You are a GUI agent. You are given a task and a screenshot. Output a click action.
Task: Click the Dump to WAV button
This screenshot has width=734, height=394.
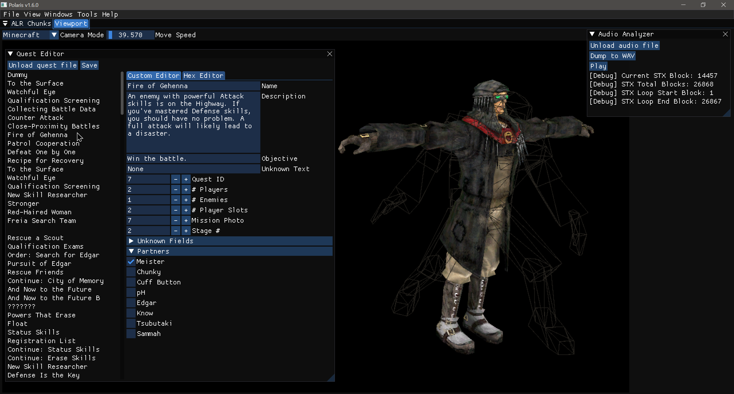point(612,56)
